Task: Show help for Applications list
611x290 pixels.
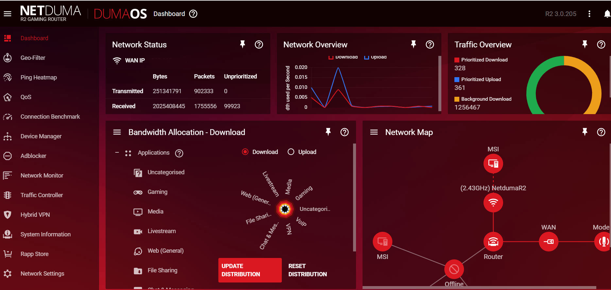Action: click(x=179, y=153)
